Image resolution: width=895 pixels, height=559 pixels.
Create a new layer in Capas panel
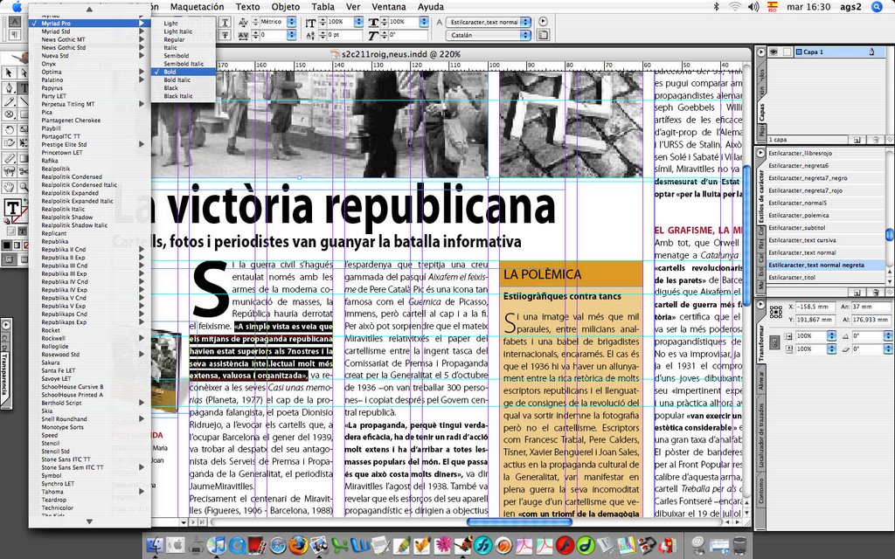coord(857,140)
